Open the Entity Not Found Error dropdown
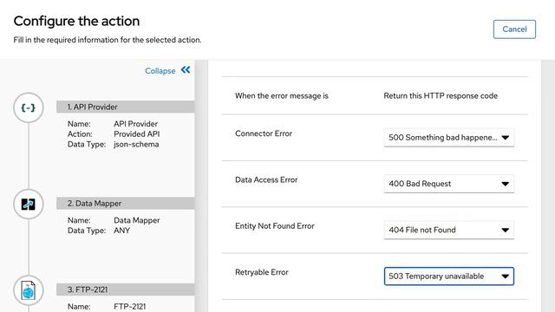Viewport: 555px width, 312px height. (449, 230)
